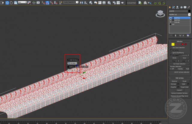Enable By Vertex checkbox
This screenshot has width=192, height=124.
coord(171,50)
